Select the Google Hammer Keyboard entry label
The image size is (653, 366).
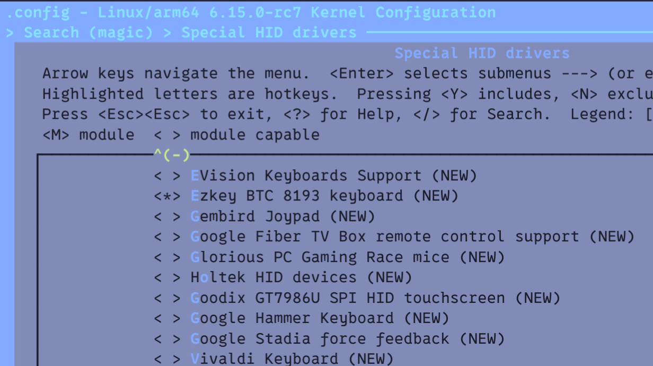[320, 318]
